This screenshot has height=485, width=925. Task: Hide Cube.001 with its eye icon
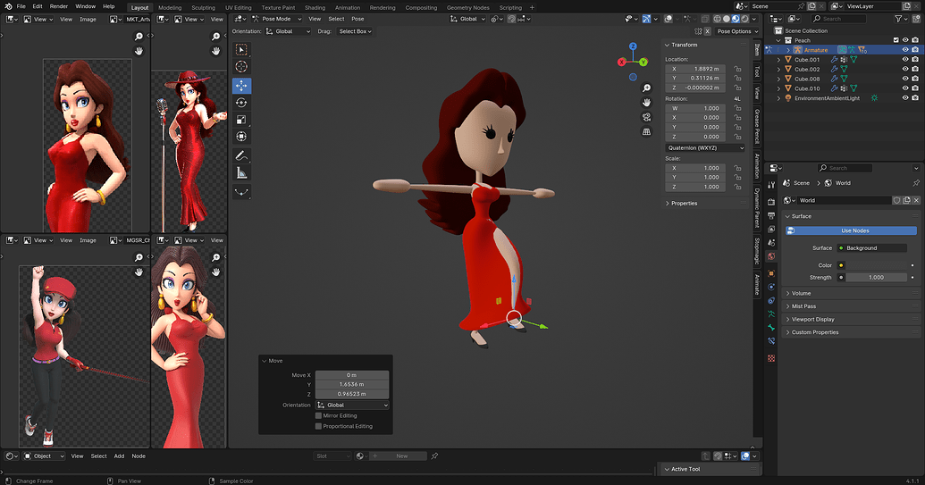click(x=905, y=60)
